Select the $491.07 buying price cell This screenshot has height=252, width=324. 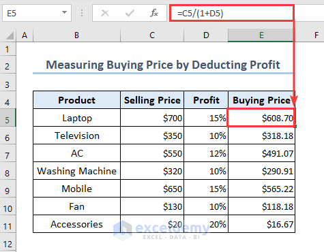[x=261, y=153]
